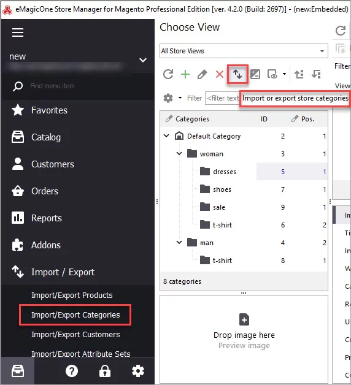Open help via question mark icon
The width and height of the screenshot is (351, 385).
pos(72,371)
